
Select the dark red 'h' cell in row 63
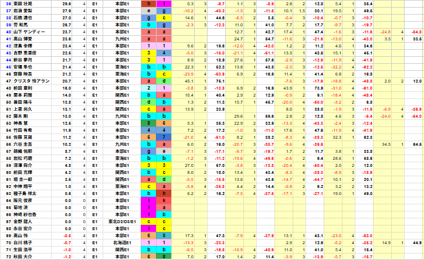(164, 194)
